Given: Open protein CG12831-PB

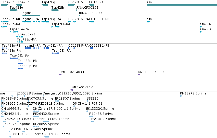Looking at the screenshot, I should [x=99, y=46].
